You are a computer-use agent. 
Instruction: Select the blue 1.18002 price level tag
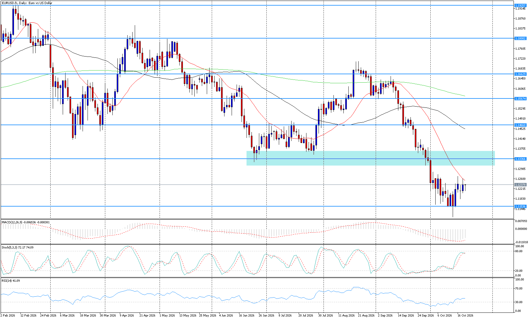[x=520, y=39]
